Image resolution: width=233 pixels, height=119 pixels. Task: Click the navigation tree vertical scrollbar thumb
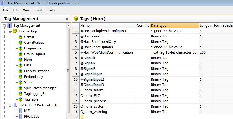68,70
